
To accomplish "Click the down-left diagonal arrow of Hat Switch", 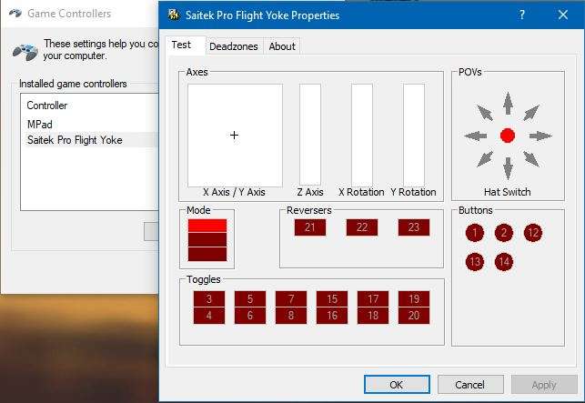I will [485, 159].
